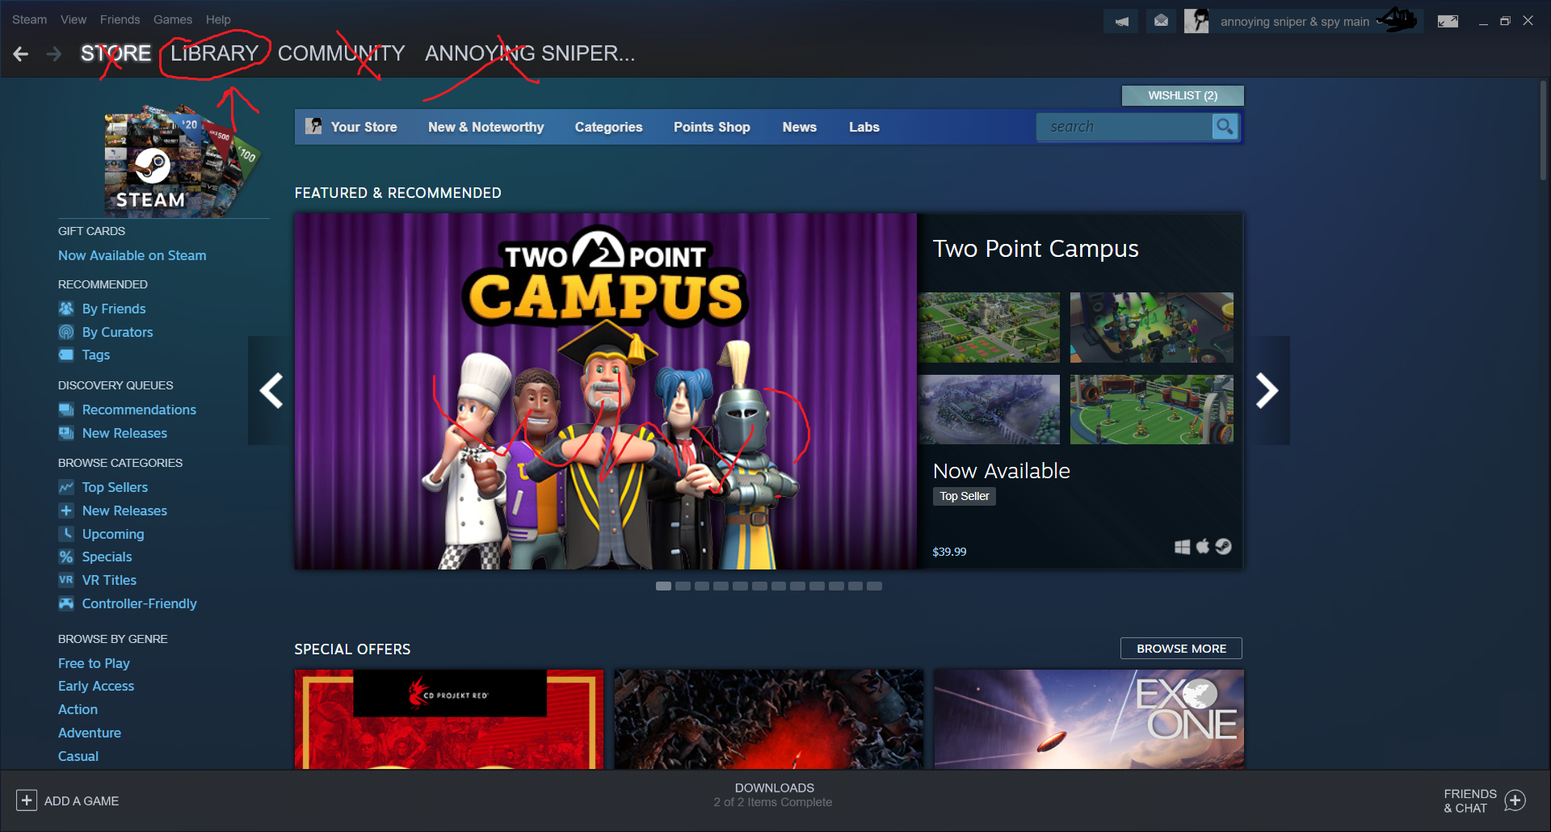
Task: Open the Adventure genre link
Action: 90,733
